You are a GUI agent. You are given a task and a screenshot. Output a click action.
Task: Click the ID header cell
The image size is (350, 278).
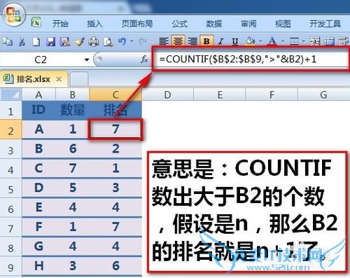[x=38, y=110]
